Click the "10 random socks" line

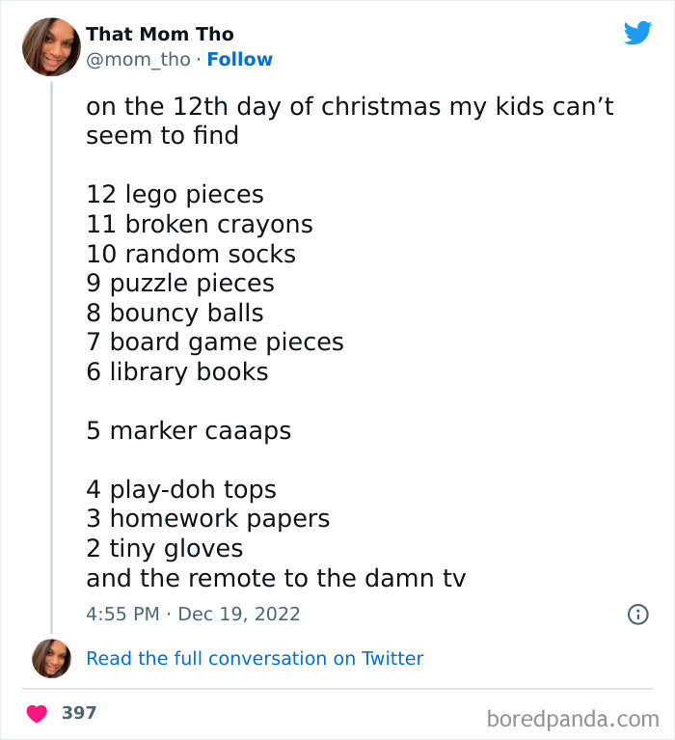(x=191, y=255)
